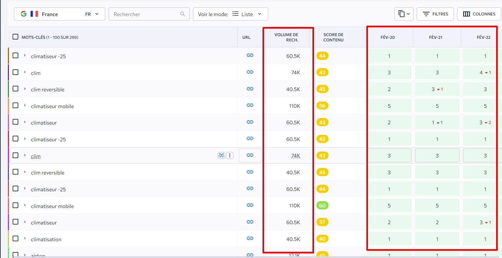Click the FR language code label
This screenshot has width=502, height=258.
click(x=88, y=14)
